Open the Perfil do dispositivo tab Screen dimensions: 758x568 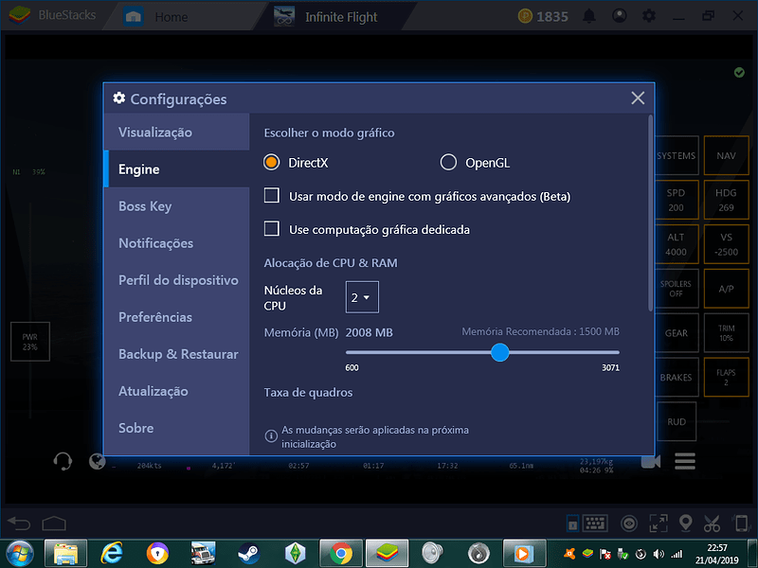click(177, 280)
